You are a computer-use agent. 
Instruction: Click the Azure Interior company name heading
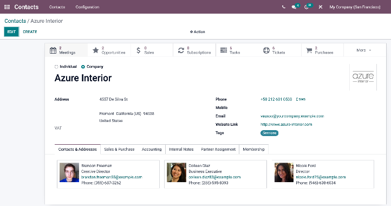[83, 78]
